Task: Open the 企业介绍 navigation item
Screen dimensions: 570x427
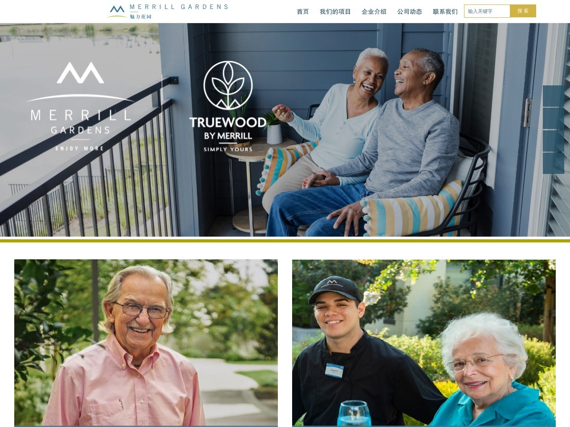Action: (374, 12)
